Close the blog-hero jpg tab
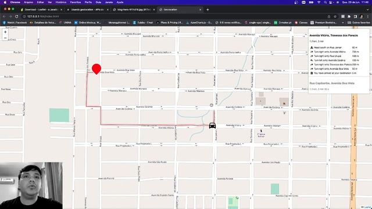The height and width of the screenshot is (209, 372). click(153, 9)
